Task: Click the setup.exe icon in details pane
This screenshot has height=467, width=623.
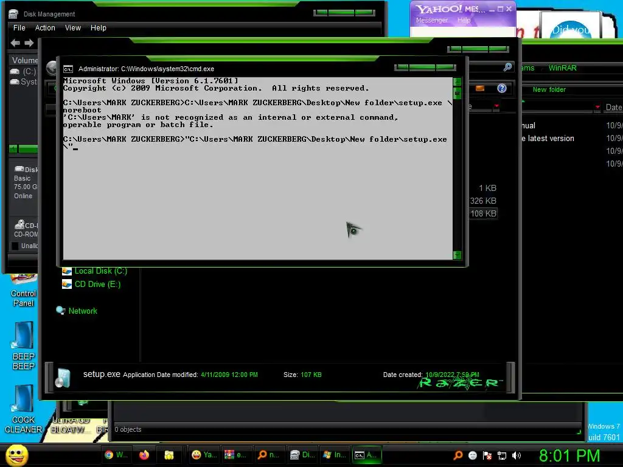Action: point(63,378)
